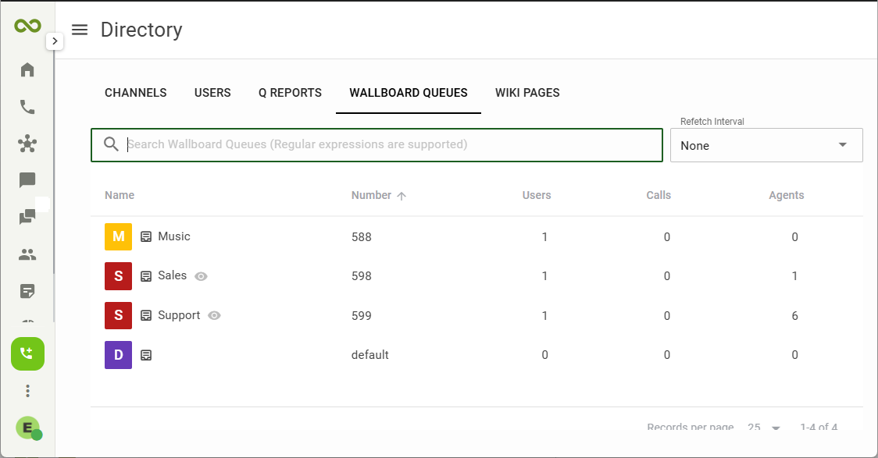Open the Refetch Interval dropdown
Screen dimensions: 878x458
pyautogui.click(x=766, y=145)
